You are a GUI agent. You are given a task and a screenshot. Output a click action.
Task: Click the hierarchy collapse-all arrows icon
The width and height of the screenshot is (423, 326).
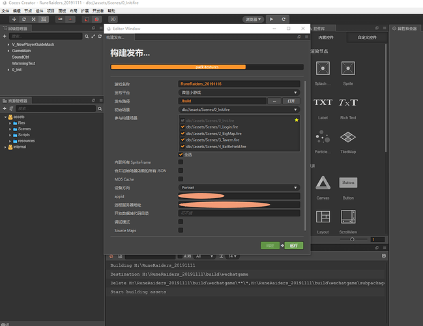point(93,36)
